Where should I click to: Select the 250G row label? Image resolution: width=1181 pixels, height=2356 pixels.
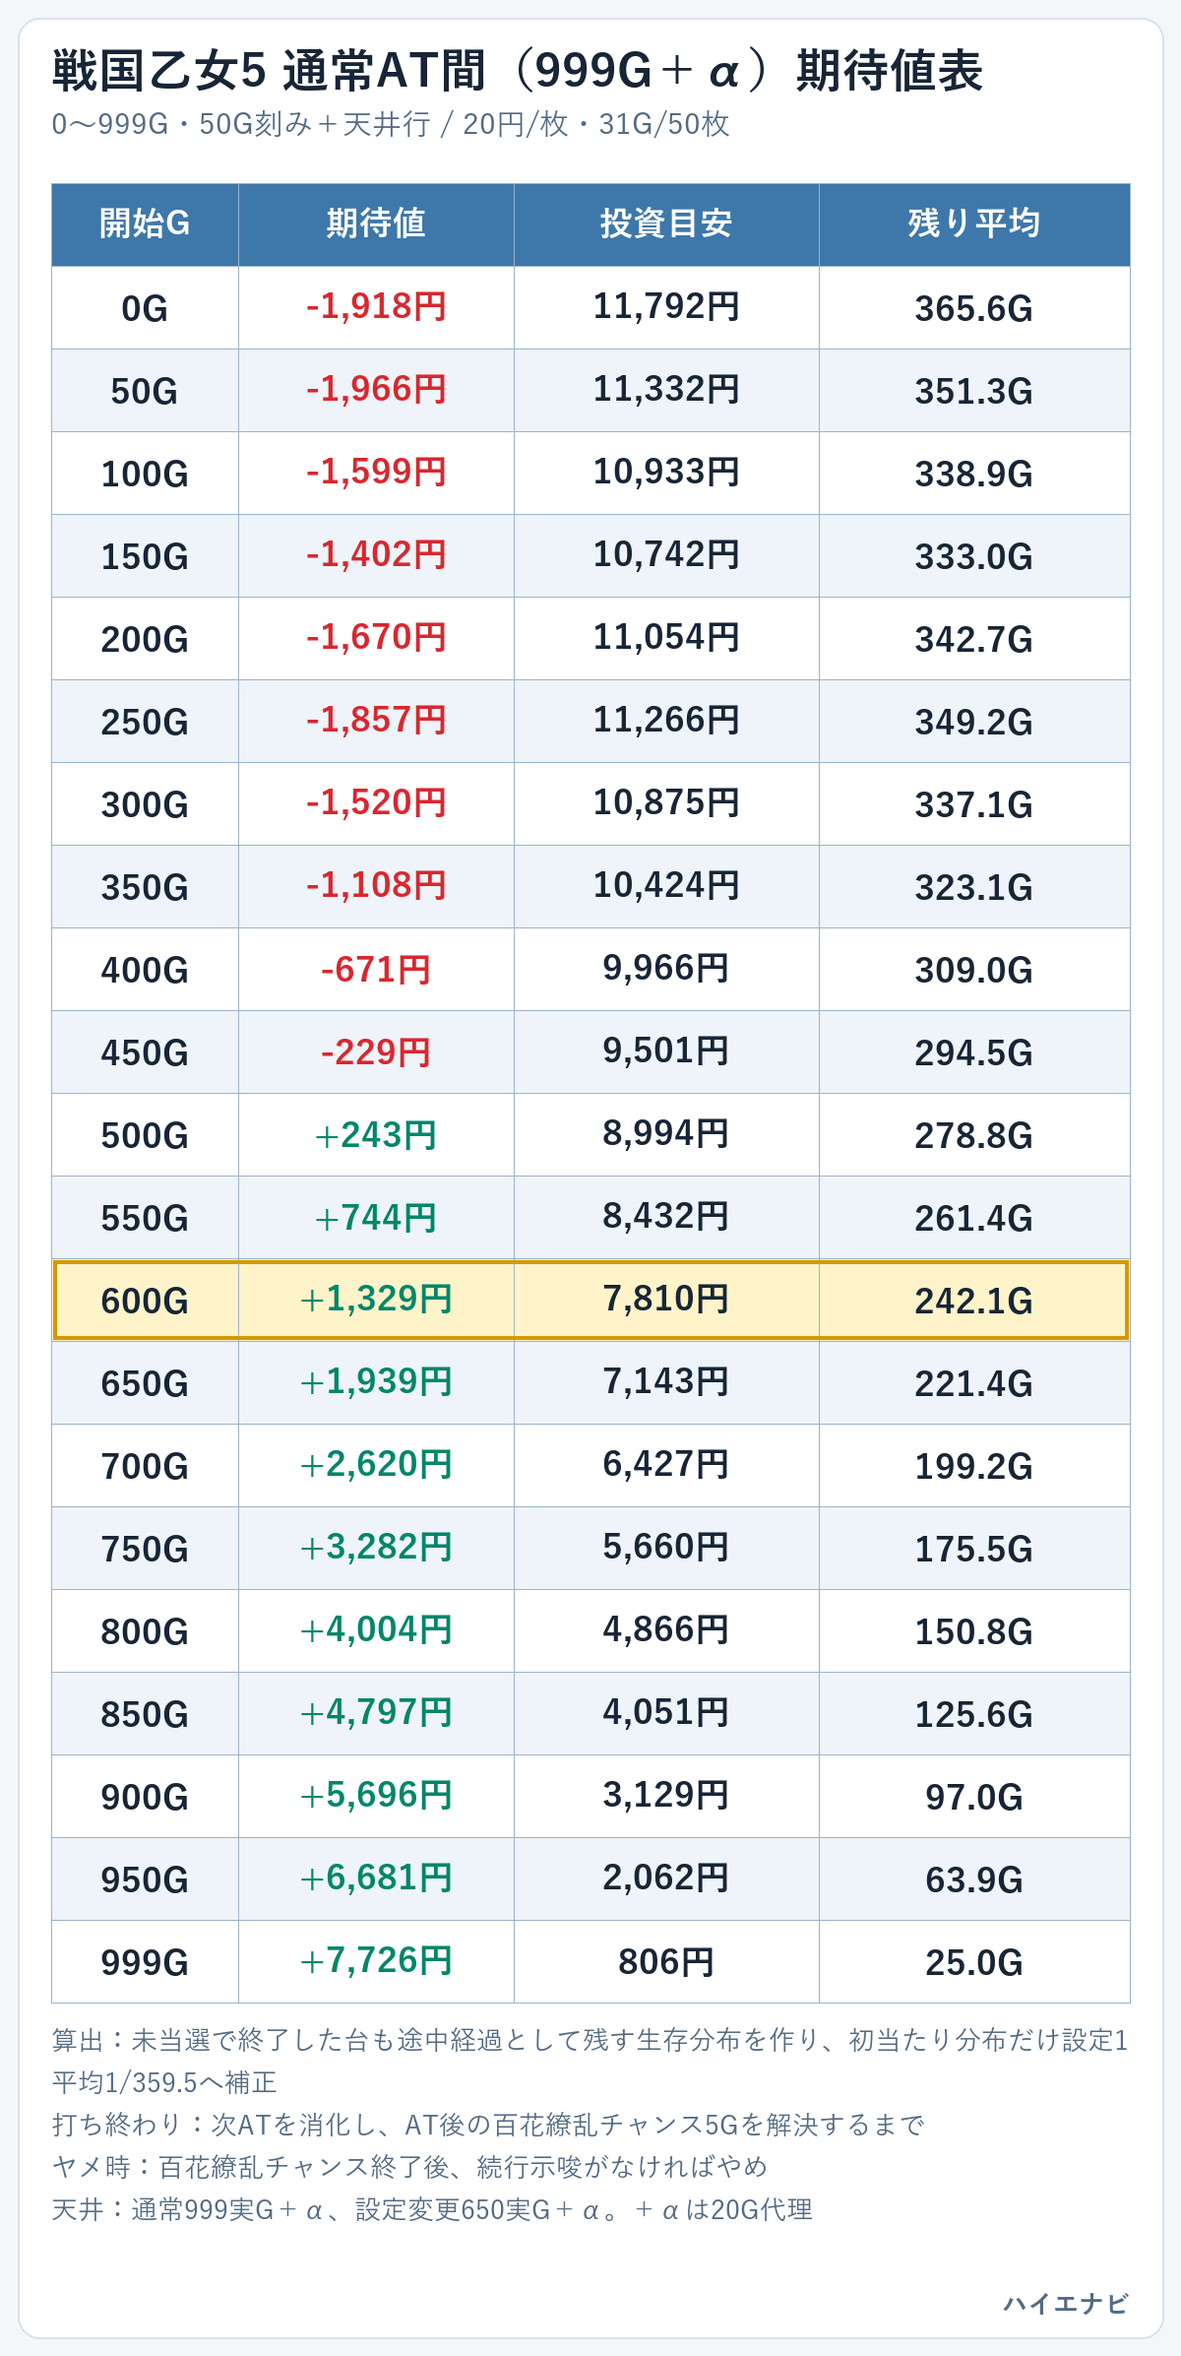point(145,722)
